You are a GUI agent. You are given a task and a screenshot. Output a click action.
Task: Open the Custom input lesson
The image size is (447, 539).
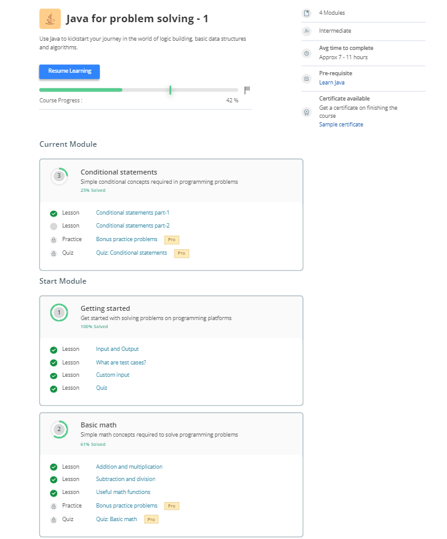tap(113, 375)
